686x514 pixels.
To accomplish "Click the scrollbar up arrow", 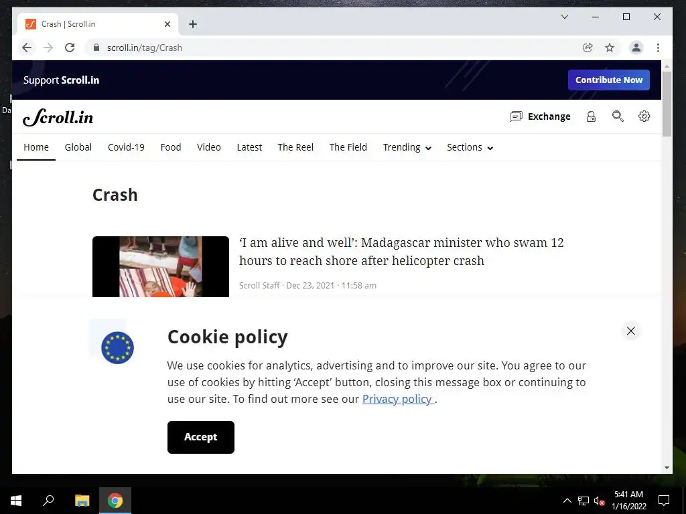I will (667, 66).
